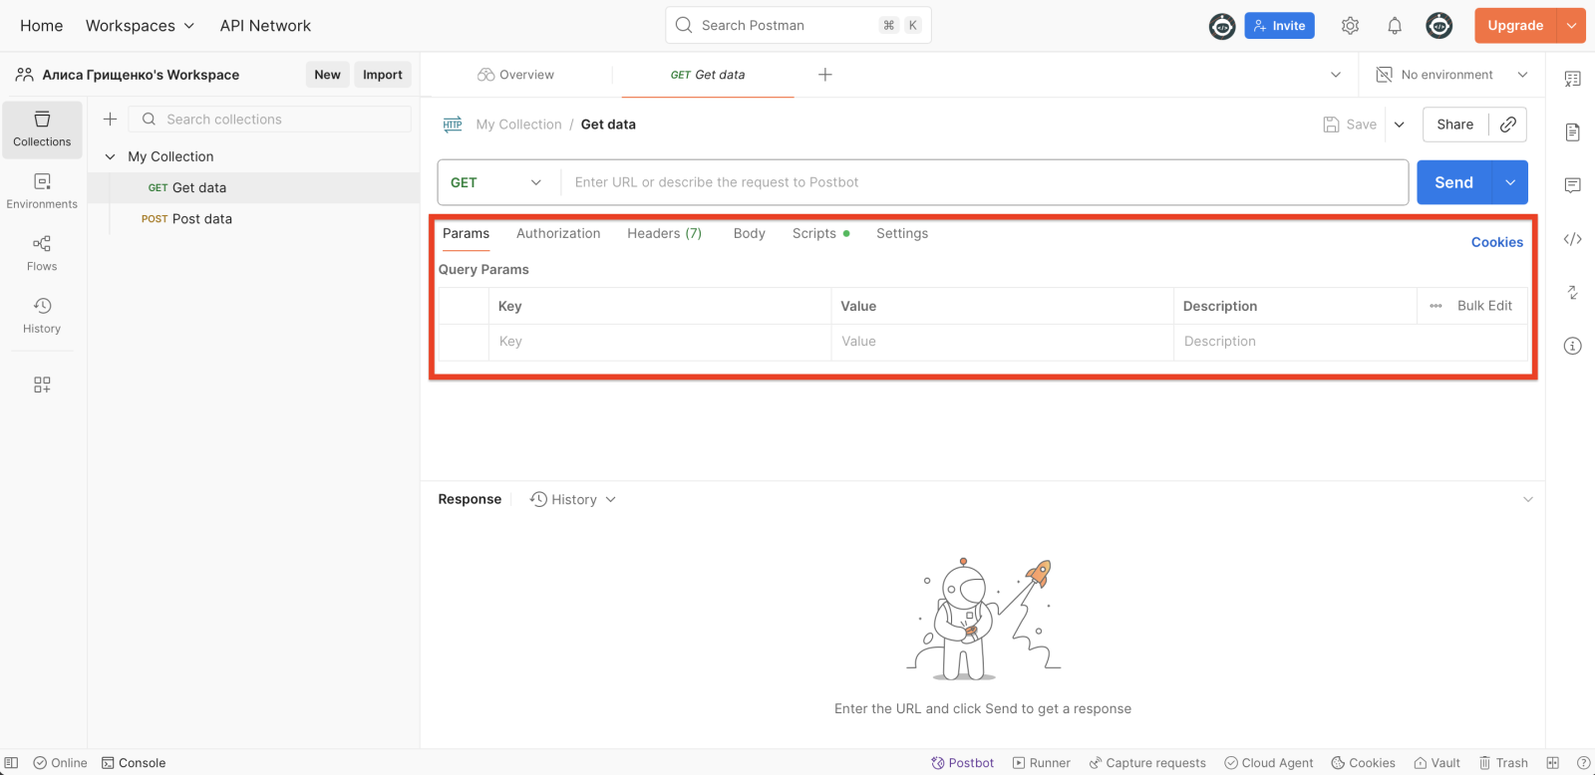Switch to the Body tab
Screen dimensions: 1595x775
coord(750,233)
